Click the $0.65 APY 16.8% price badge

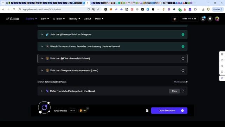pyautogui.click(x=189, y=19)
